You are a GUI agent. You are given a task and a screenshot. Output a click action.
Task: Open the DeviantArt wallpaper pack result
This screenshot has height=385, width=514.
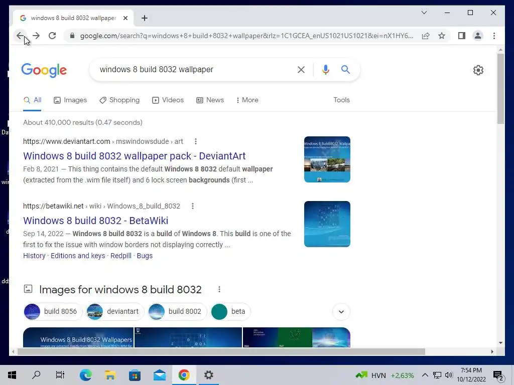pos(134,156)
